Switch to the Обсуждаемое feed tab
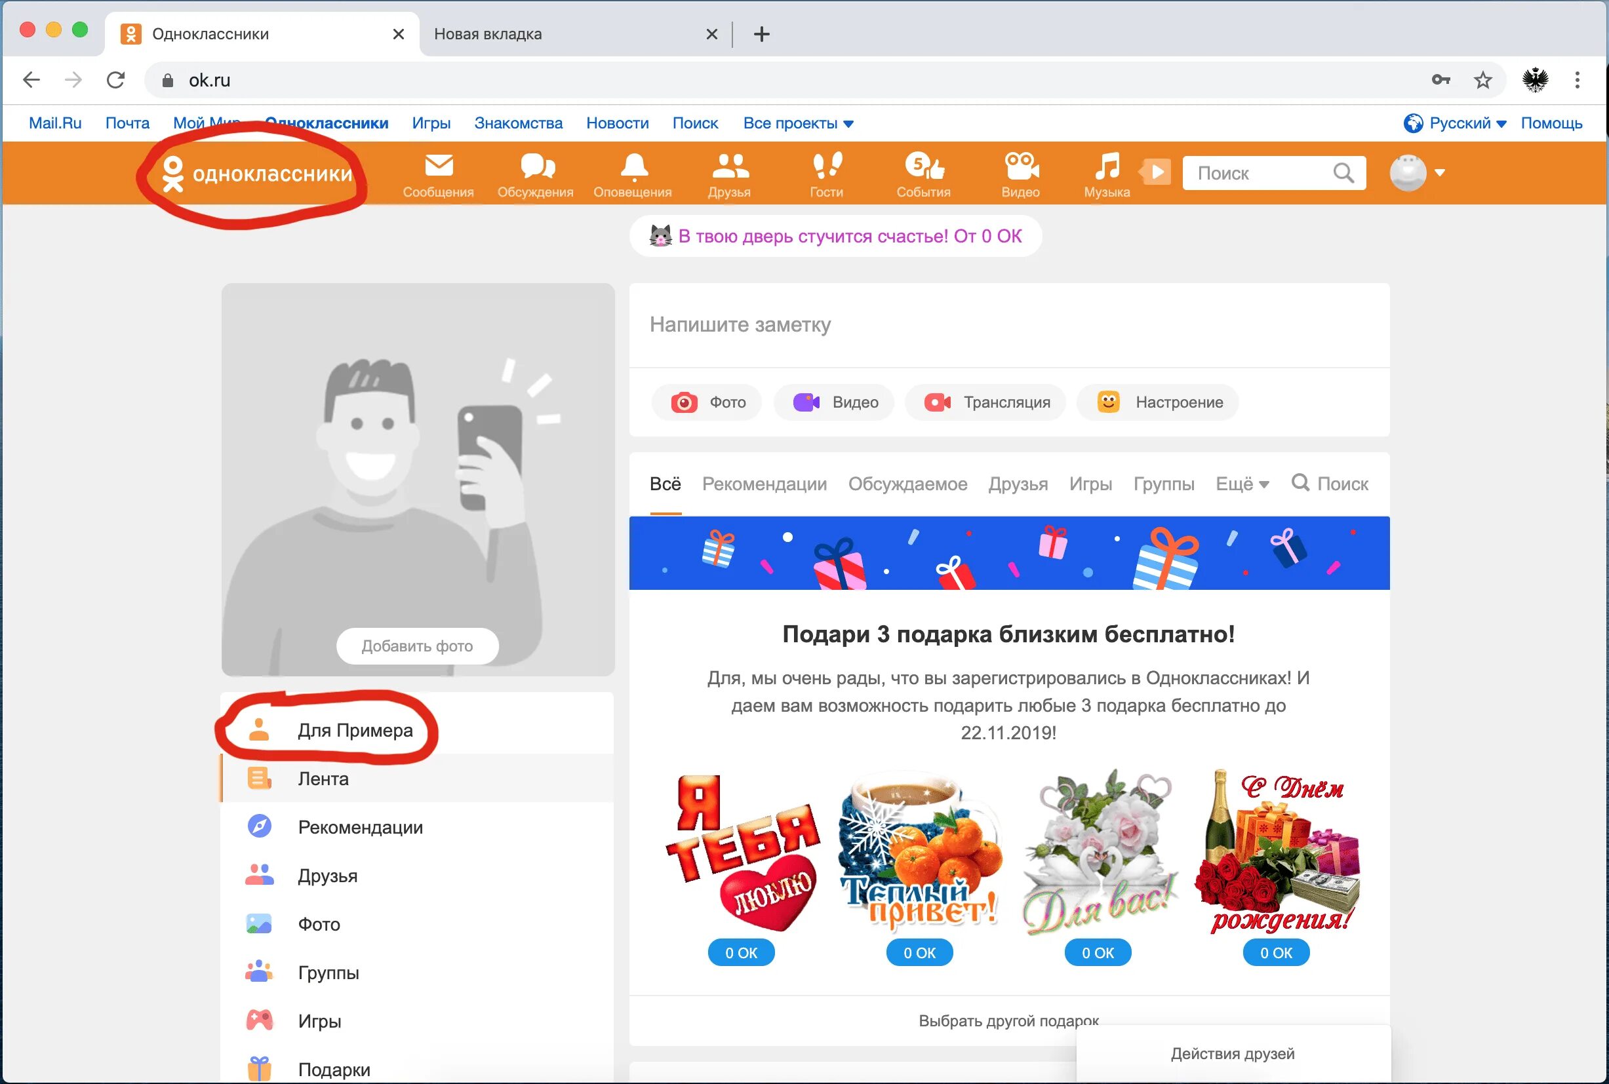The width and height of the screenshot is (1609, 1084). [x=907, y=484]
